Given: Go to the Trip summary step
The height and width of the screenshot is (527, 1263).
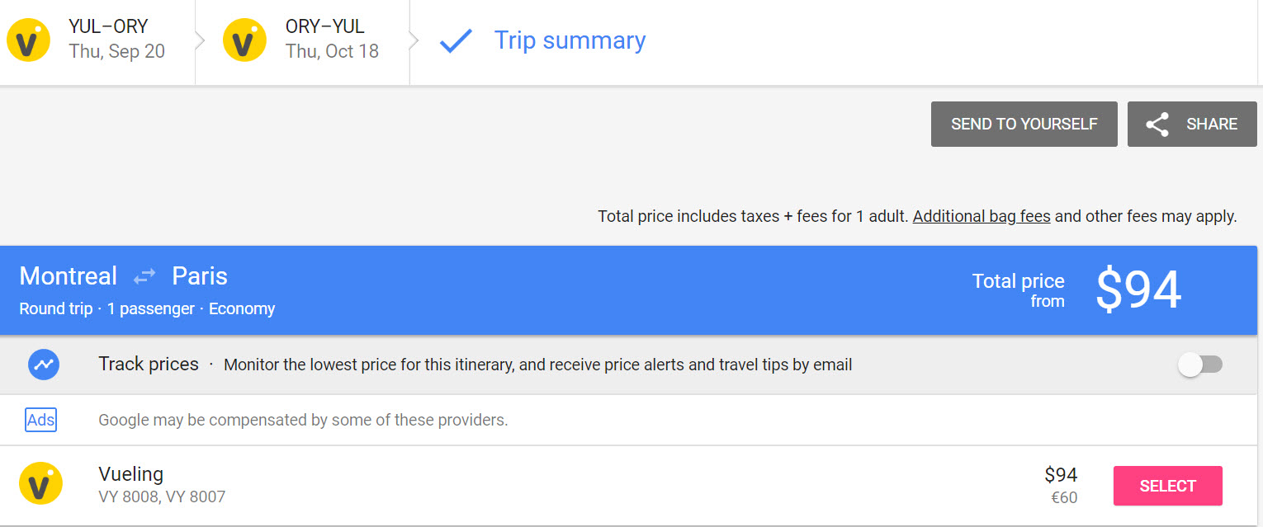Looking at the screenshot, I should coord(569,40).
